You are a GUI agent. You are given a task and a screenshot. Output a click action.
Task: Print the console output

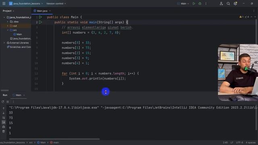(4, 127)
